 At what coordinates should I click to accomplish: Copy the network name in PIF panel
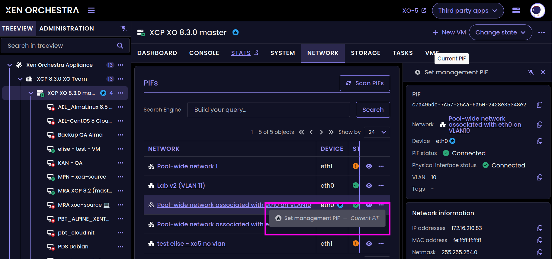[540, 125]
